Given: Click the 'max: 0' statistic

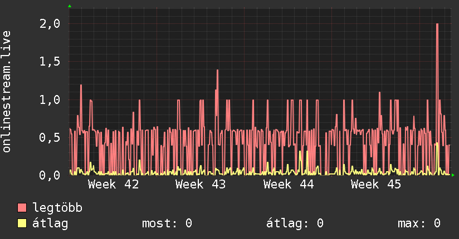Looking at the screenshot, I should coord(419,223).
